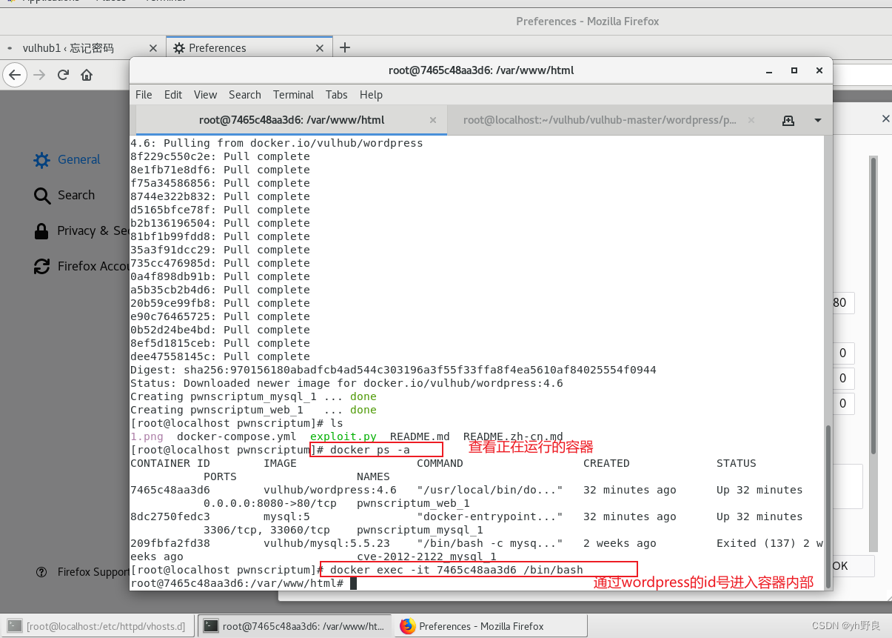Screen dimensions: 892x638
Task: Go to Firefox home page
Action: tap(87, 75)
